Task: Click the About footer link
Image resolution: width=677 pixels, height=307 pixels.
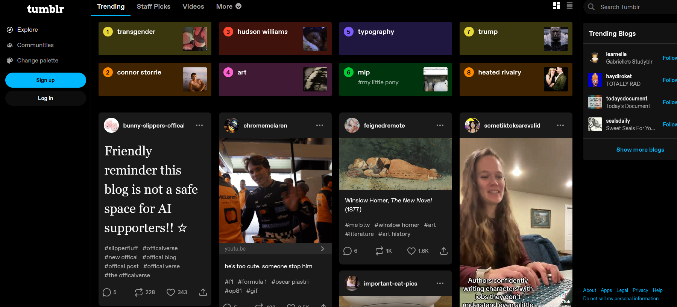Action: (x=590, y=290)
